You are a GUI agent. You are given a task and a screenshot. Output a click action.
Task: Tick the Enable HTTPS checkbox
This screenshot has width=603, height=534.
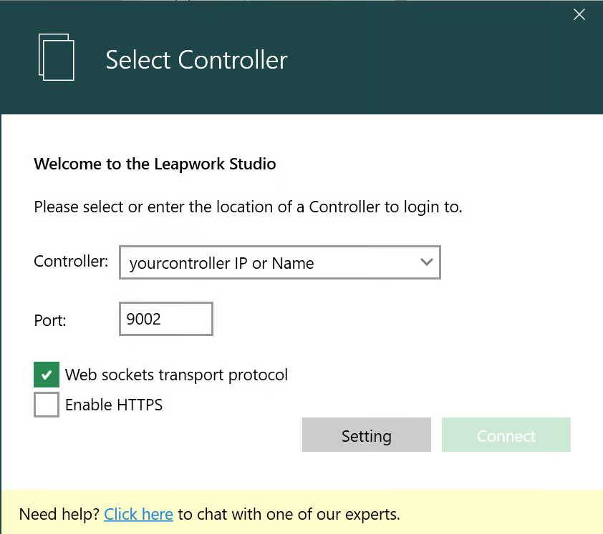pyautogui.click(x=47, y=404)
